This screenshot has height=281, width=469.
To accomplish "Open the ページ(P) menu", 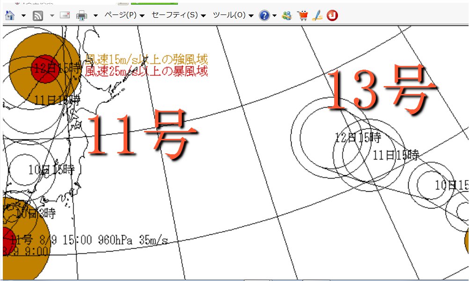I will (x=125, y=15).
